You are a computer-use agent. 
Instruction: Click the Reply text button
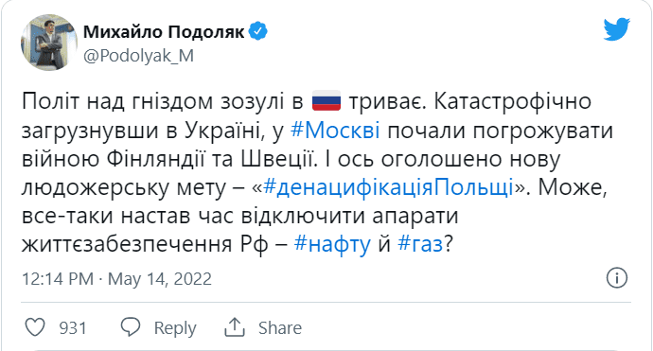[x=175, y=328]
